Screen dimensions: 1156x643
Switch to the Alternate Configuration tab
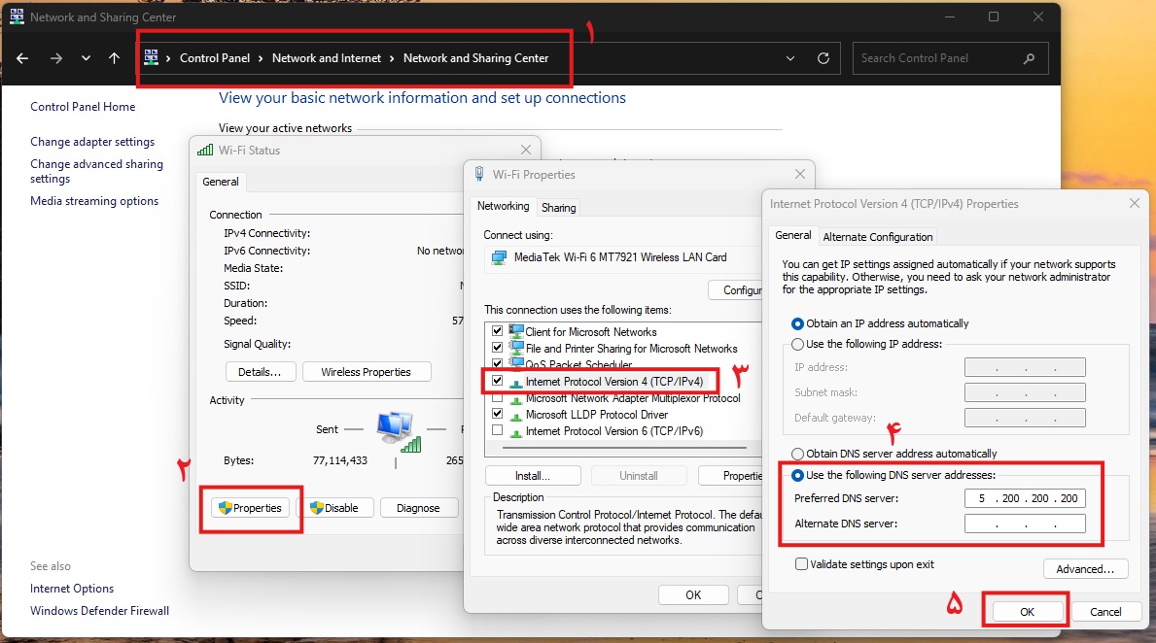coord(877,237)
